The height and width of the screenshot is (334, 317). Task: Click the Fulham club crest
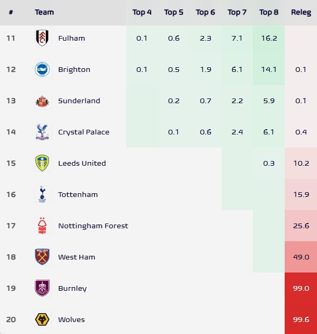pos(42,38)
